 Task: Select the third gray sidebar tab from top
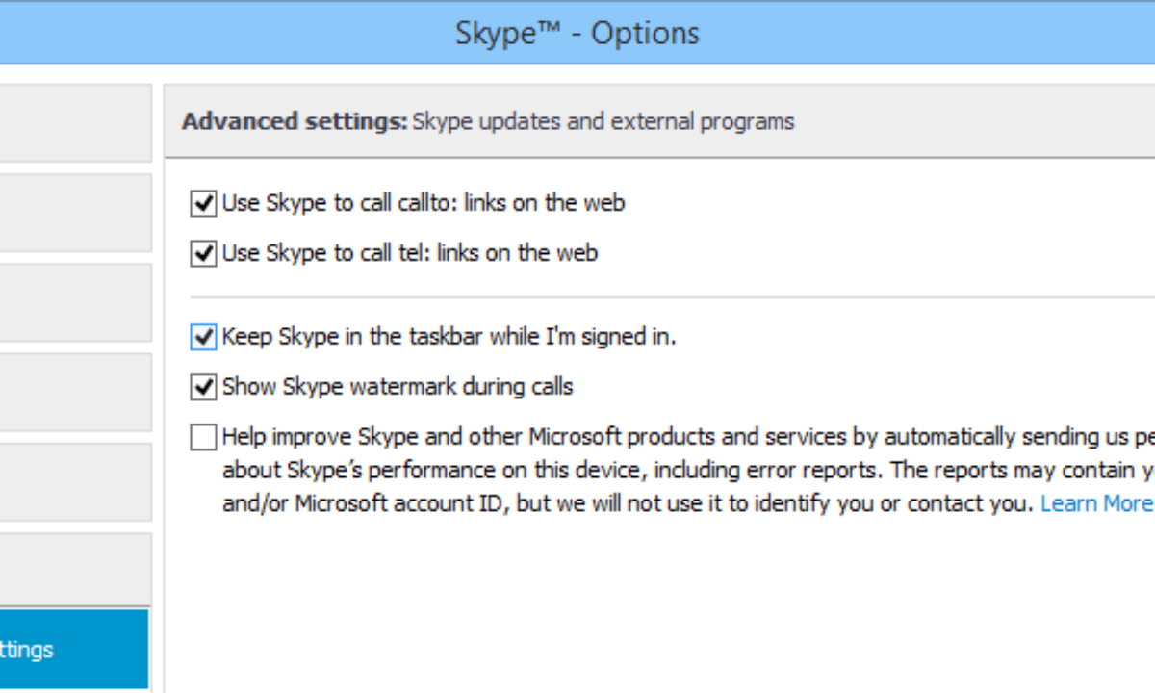click(74, 302)
